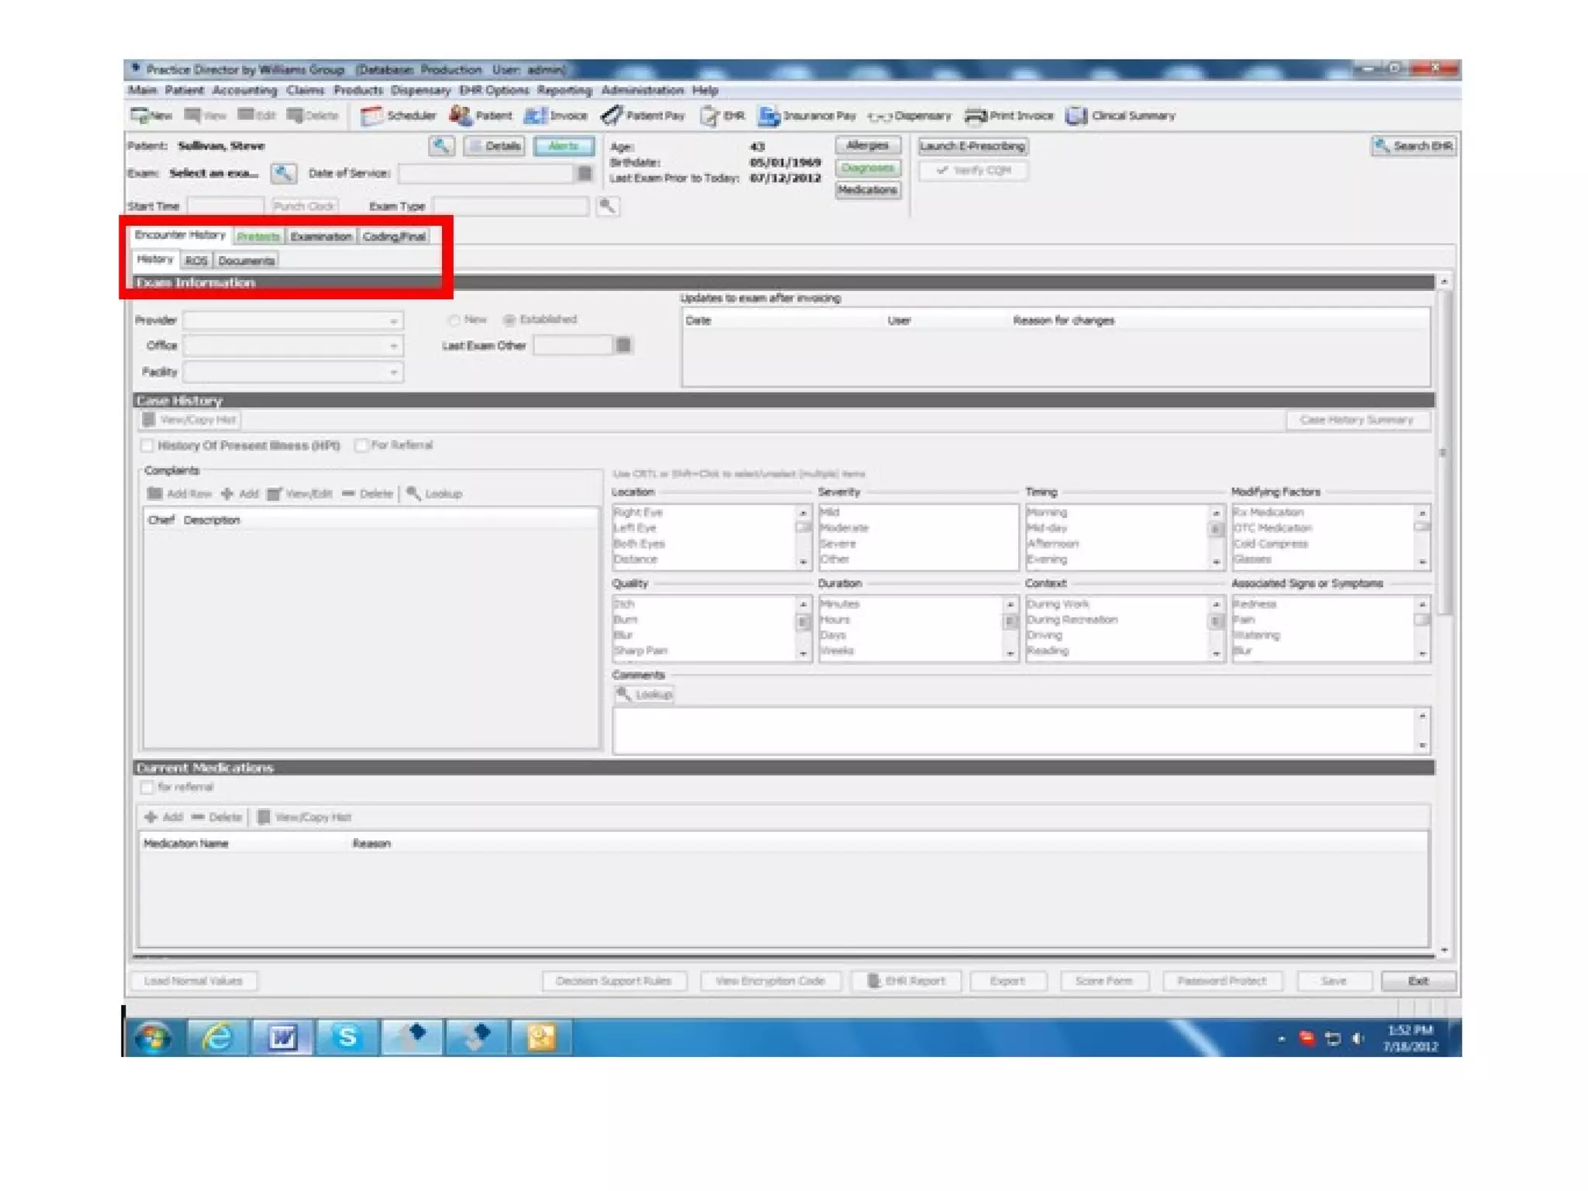Click the exam type lookup magnifier icon
This screenshot has width=1588, height=1191.
[x=608, y=206]
